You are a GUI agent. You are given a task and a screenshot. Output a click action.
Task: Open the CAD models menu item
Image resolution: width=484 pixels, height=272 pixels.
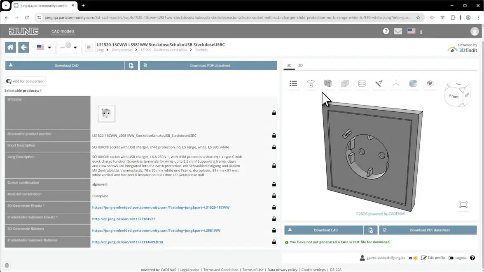pyautogui.click(x=63, y=31)
